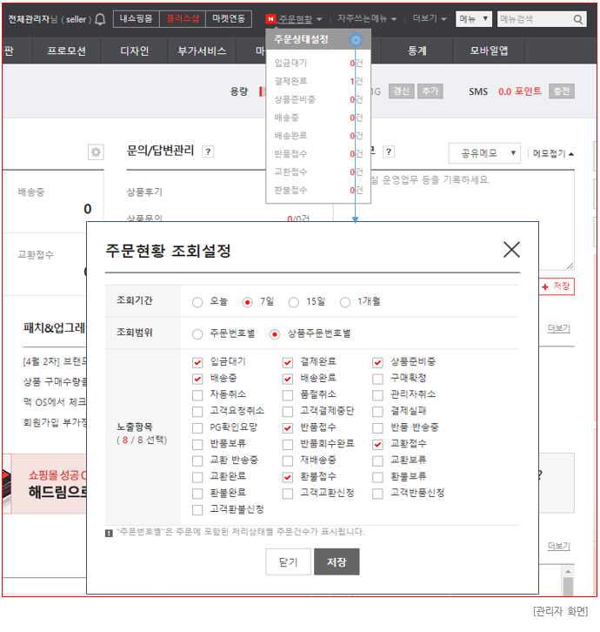Select 주문번호별 search range option
This screenshot has height=632, width=600.
(x=197, y=333)
